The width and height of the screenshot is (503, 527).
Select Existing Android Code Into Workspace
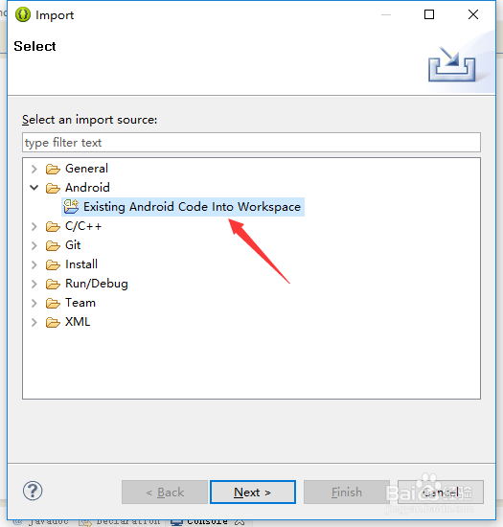[192, 207]
